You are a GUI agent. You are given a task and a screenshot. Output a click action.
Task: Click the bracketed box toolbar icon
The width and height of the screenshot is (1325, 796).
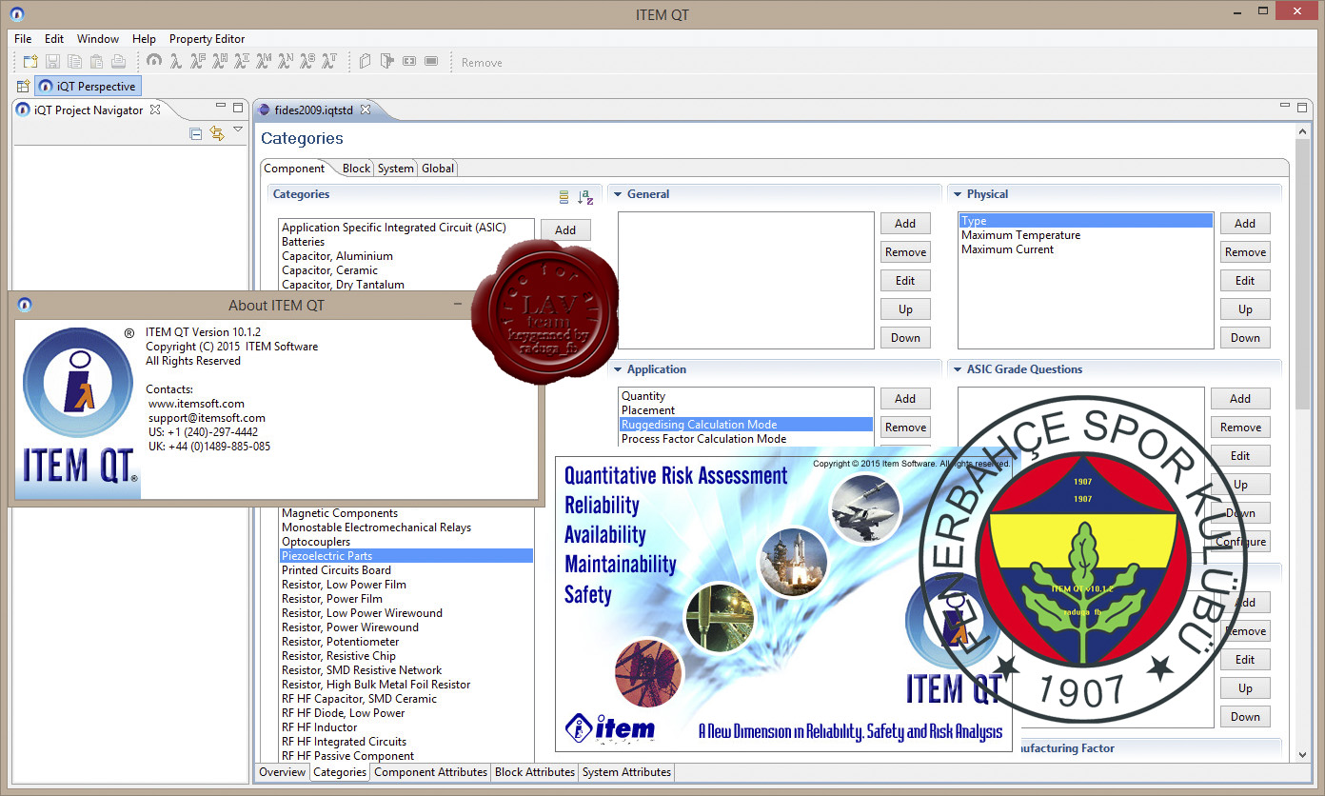pyautogui.click(x=409, y=62)
